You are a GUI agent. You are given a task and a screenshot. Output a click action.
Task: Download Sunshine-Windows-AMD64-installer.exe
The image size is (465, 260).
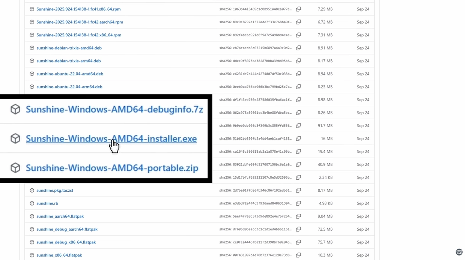pos(111,139)
